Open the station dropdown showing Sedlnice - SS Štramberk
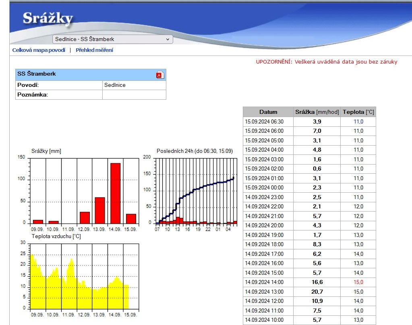This screenshot has width=412, height=325. [112, 39]
